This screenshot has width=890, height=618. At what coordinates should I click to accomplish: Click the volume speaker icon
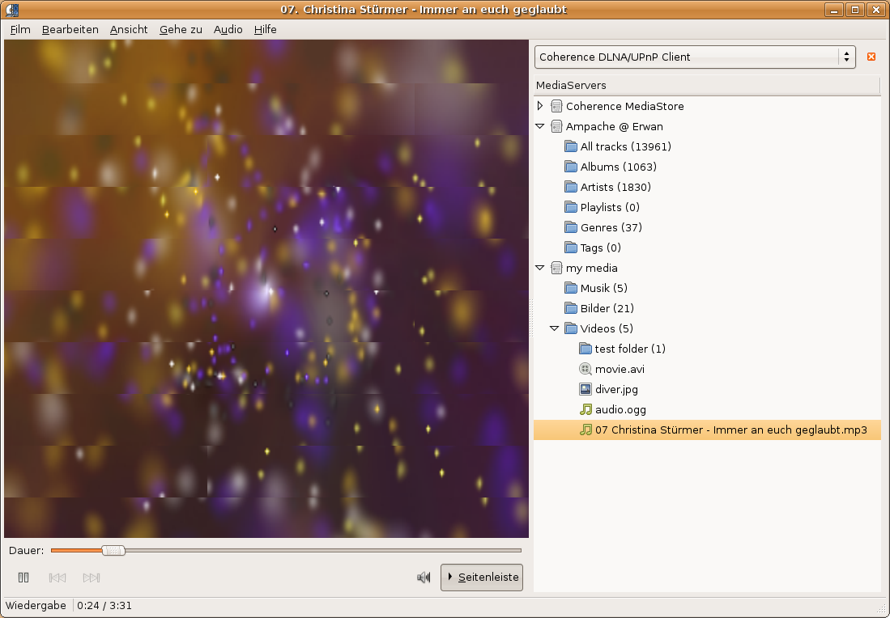(424, 578)
